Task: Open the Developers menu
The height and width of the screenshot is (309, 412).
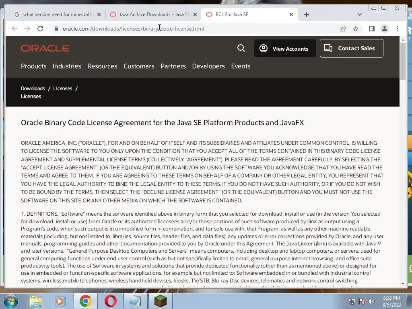Action: (x=208, y=66)
